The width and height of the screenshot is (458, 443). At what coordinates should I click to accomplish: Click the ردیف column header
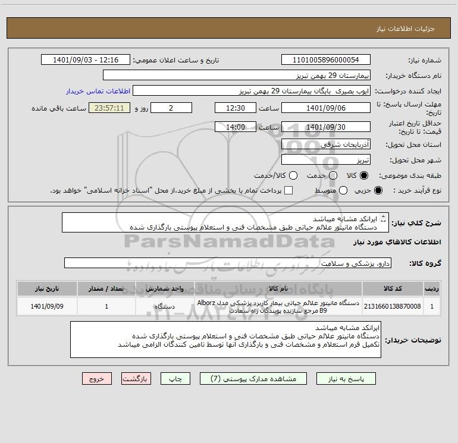tap(432, 288)
